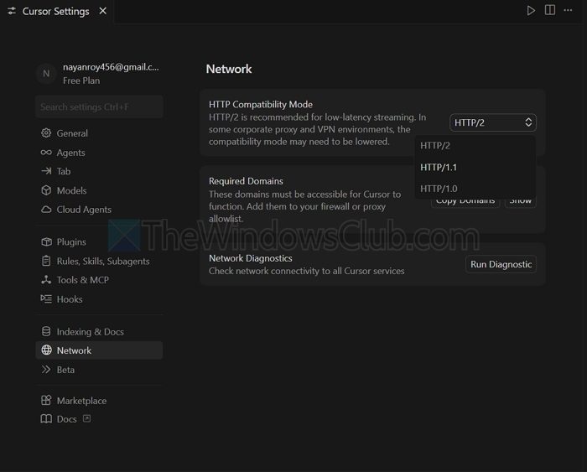Go to General settings label
The width and height of the screenshot is (587, 472).
pos(72,133)
